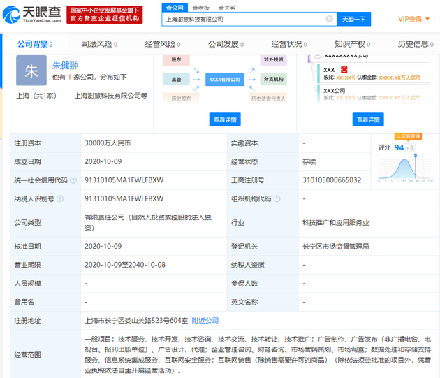Click 查看详情 under the relationship diagram

point(225,119)
